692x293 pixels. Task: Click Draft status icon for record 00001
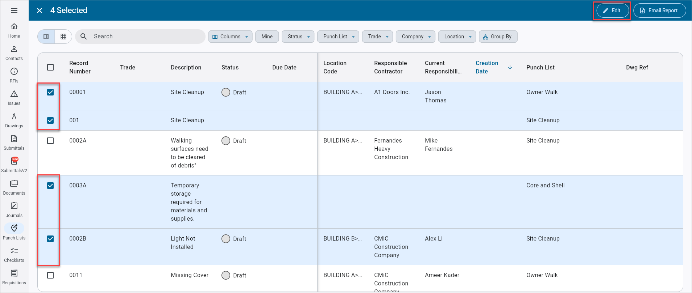click(226, 92)
